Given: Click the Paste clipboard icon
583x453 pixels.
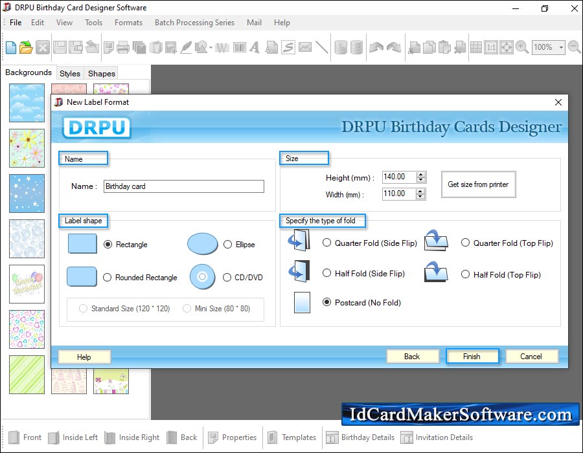Looking at the screenshot, I should [x=444, y=47].
